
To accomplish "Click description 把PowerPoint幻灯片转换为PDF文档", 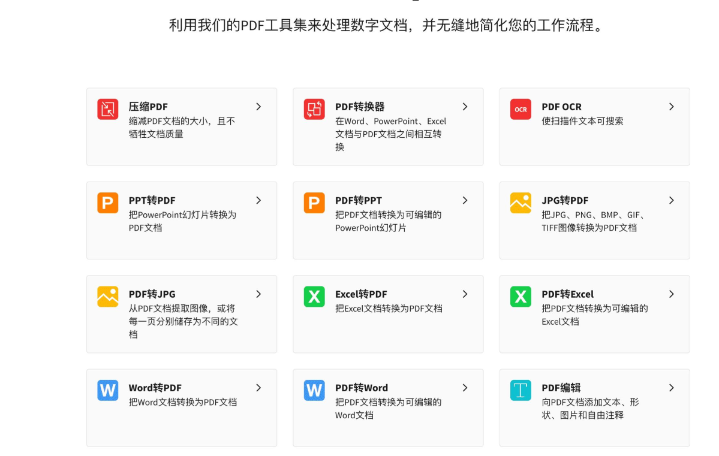I will click(182, 221).
